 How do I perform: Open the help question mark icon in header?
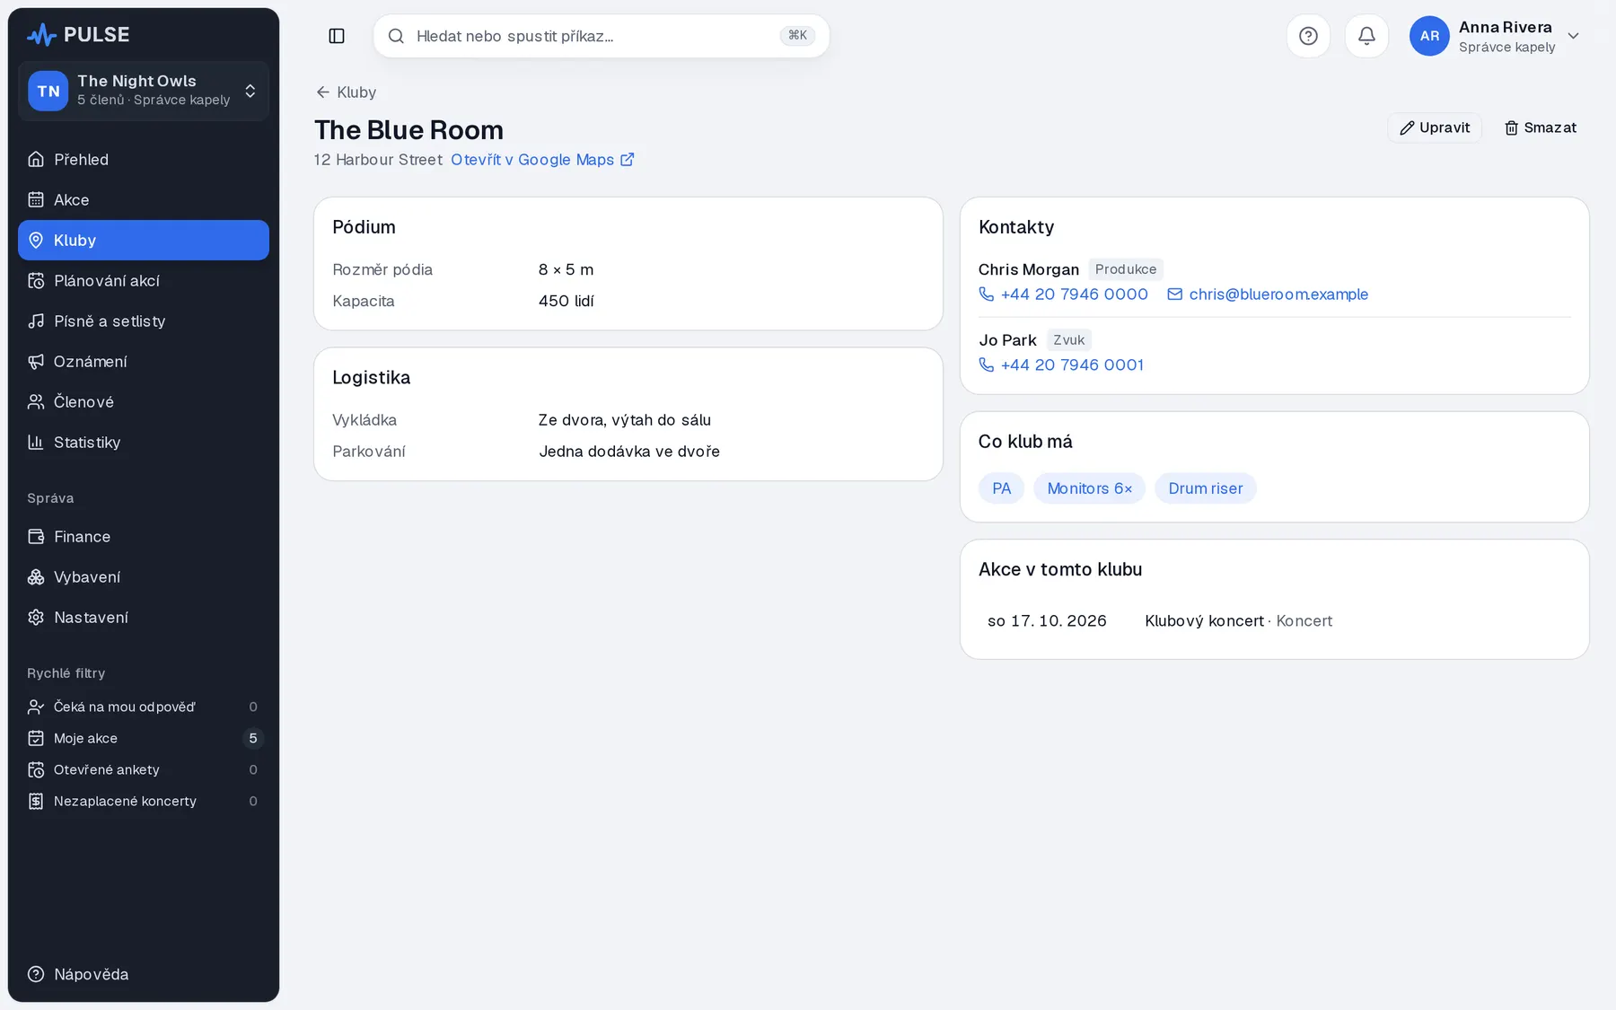[x=1308, y=36]
